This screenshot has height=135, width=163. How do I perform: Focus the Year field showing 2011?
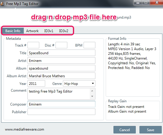coord(36,83)
